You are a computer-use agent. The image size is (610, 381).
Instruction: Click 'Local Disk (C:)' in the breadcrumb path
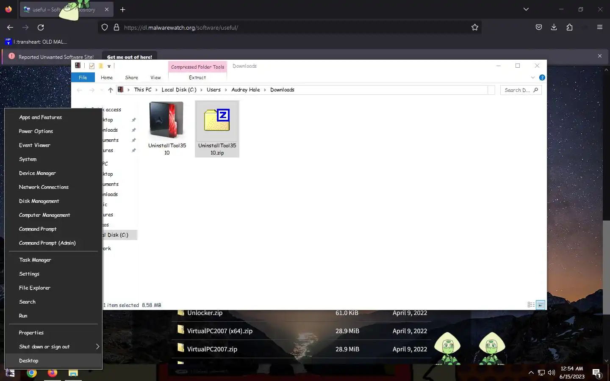(179, 90)
